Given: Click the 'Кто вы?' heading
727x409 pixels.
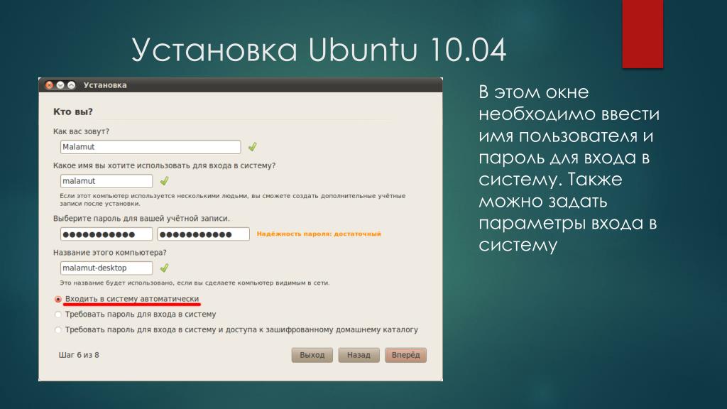Looking at the screenshot, I should pyautogui.click(x=73, y=111).
